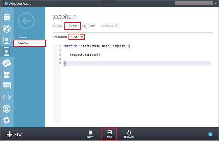
Task: Click the back arrow circle
Action: pos(26,21)
